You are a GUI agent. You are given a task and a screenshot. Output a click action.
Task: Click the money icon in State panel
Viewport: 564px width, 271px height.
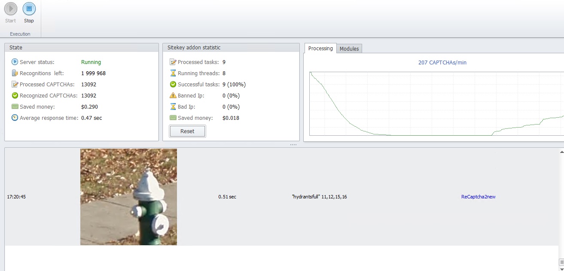tap(15, 107)
